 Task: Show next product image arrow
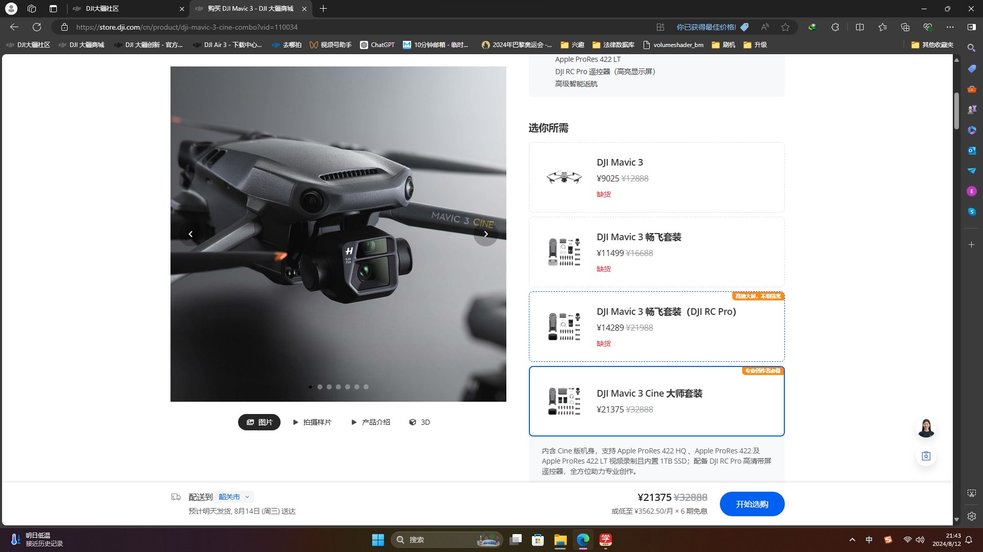tap(486, 234)
